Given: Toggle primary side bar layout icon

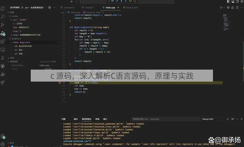Looking at the screenshot, I should point(228,1).
